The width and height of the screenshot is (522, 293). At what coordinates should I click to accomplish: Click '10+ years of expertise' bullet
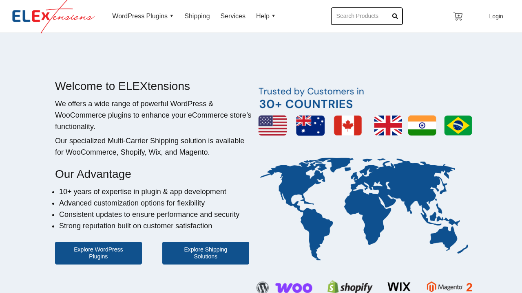pos(142,192)
